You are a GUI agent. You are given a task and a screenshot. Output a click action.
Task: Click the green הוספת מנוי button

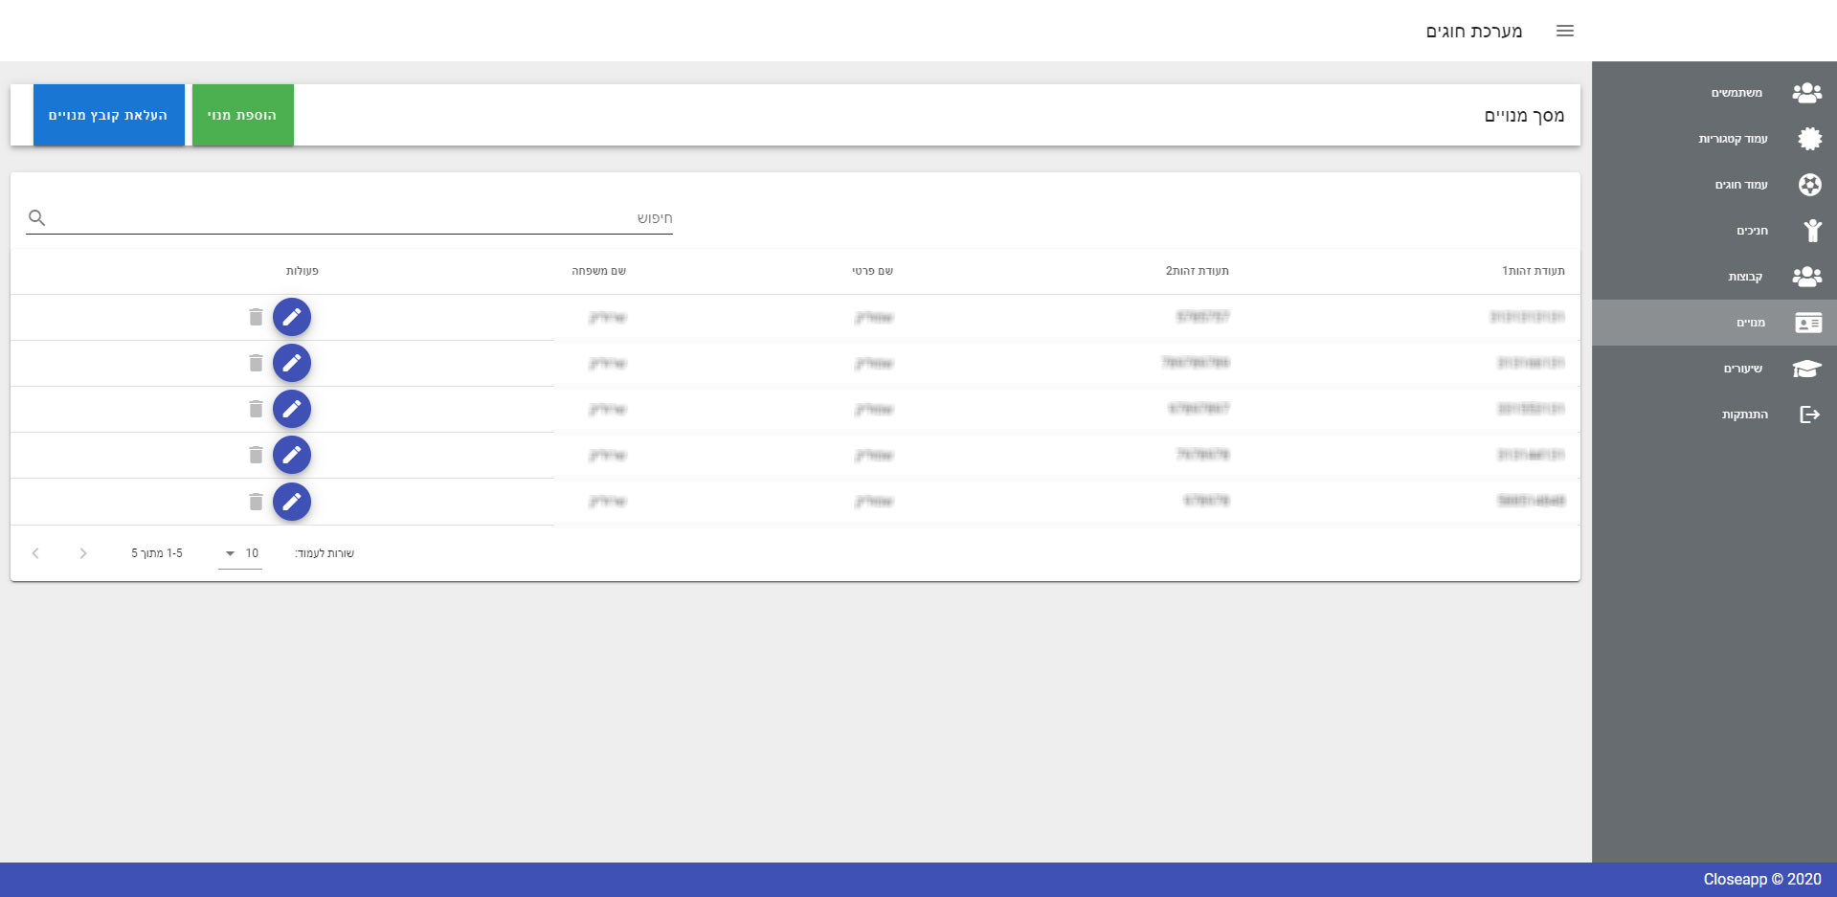(x=242, y=115)
